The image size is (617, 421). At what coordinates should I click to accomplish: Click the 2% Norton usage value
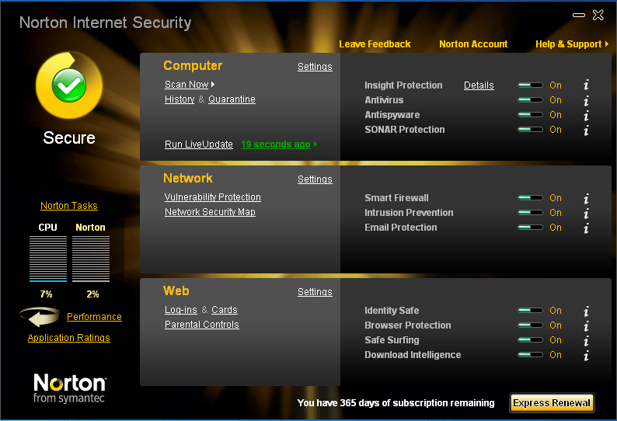tap(93, 294)
